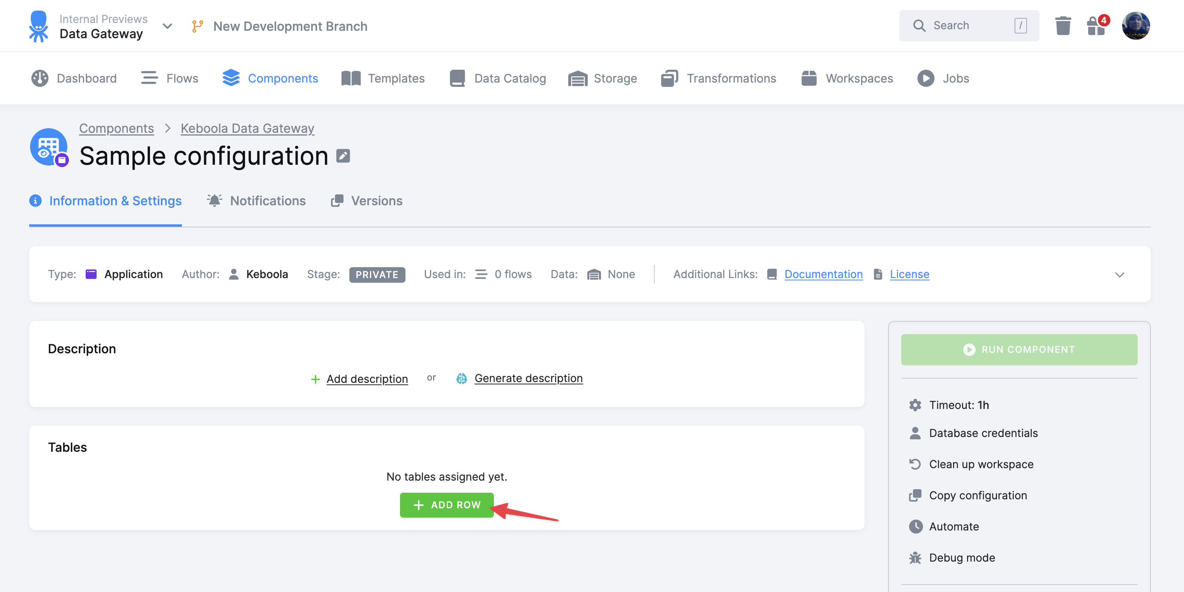Click the AI brain icon near Generate description
The image size is (1184, 592).
pyautogui.click(x=462, y=378)
